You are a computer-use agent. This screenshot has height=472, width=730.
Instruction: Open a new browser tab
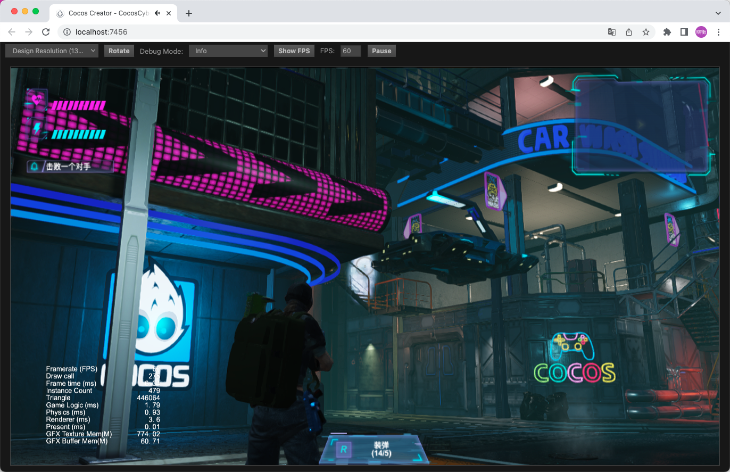(189, 13)
